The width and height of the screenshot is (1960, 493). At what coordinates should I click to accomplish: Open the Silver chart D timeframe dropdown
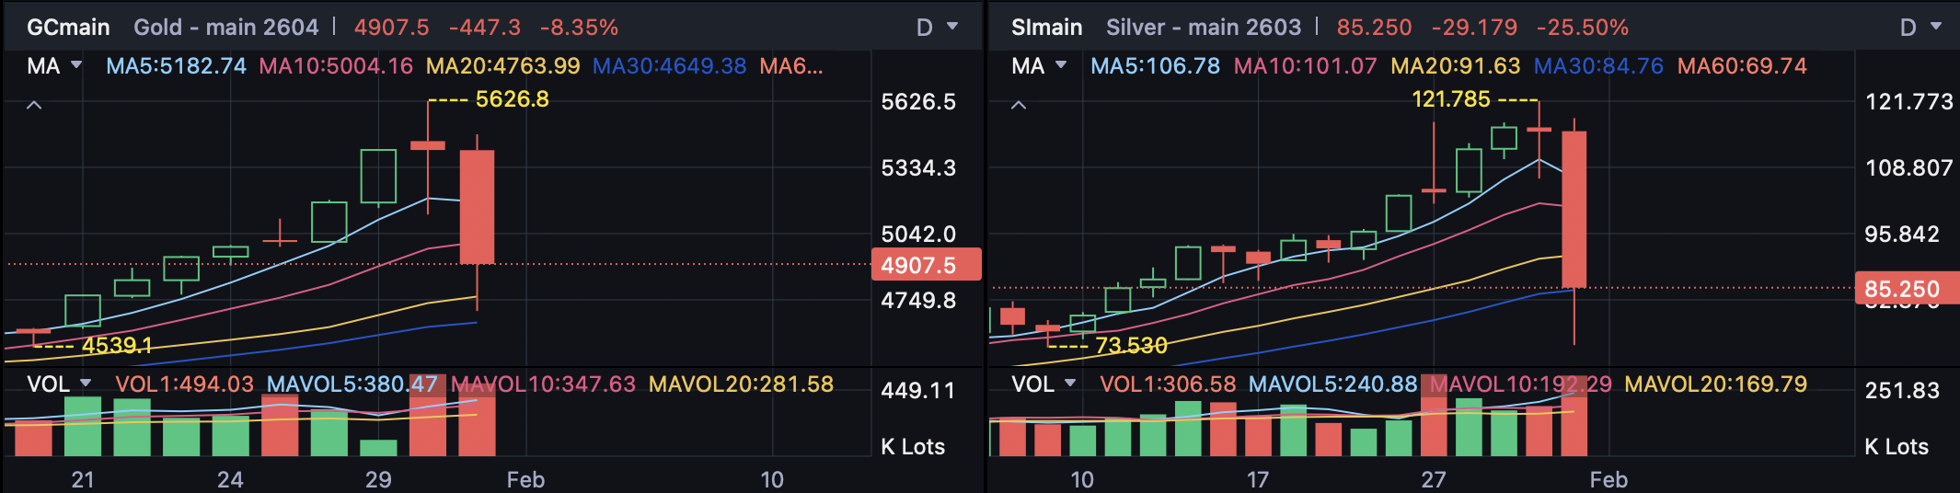pos(1920,28)
